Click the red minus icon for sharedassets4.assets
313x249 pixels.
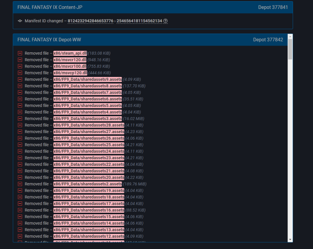click(20, 112)
